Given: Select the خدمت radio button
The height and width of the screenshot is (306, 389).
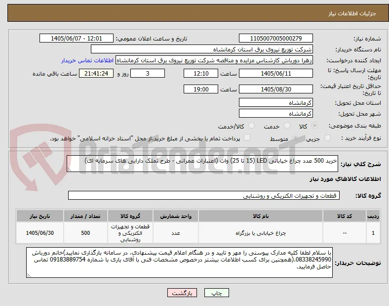Looking at the screenshot, I should pos(287,126).
